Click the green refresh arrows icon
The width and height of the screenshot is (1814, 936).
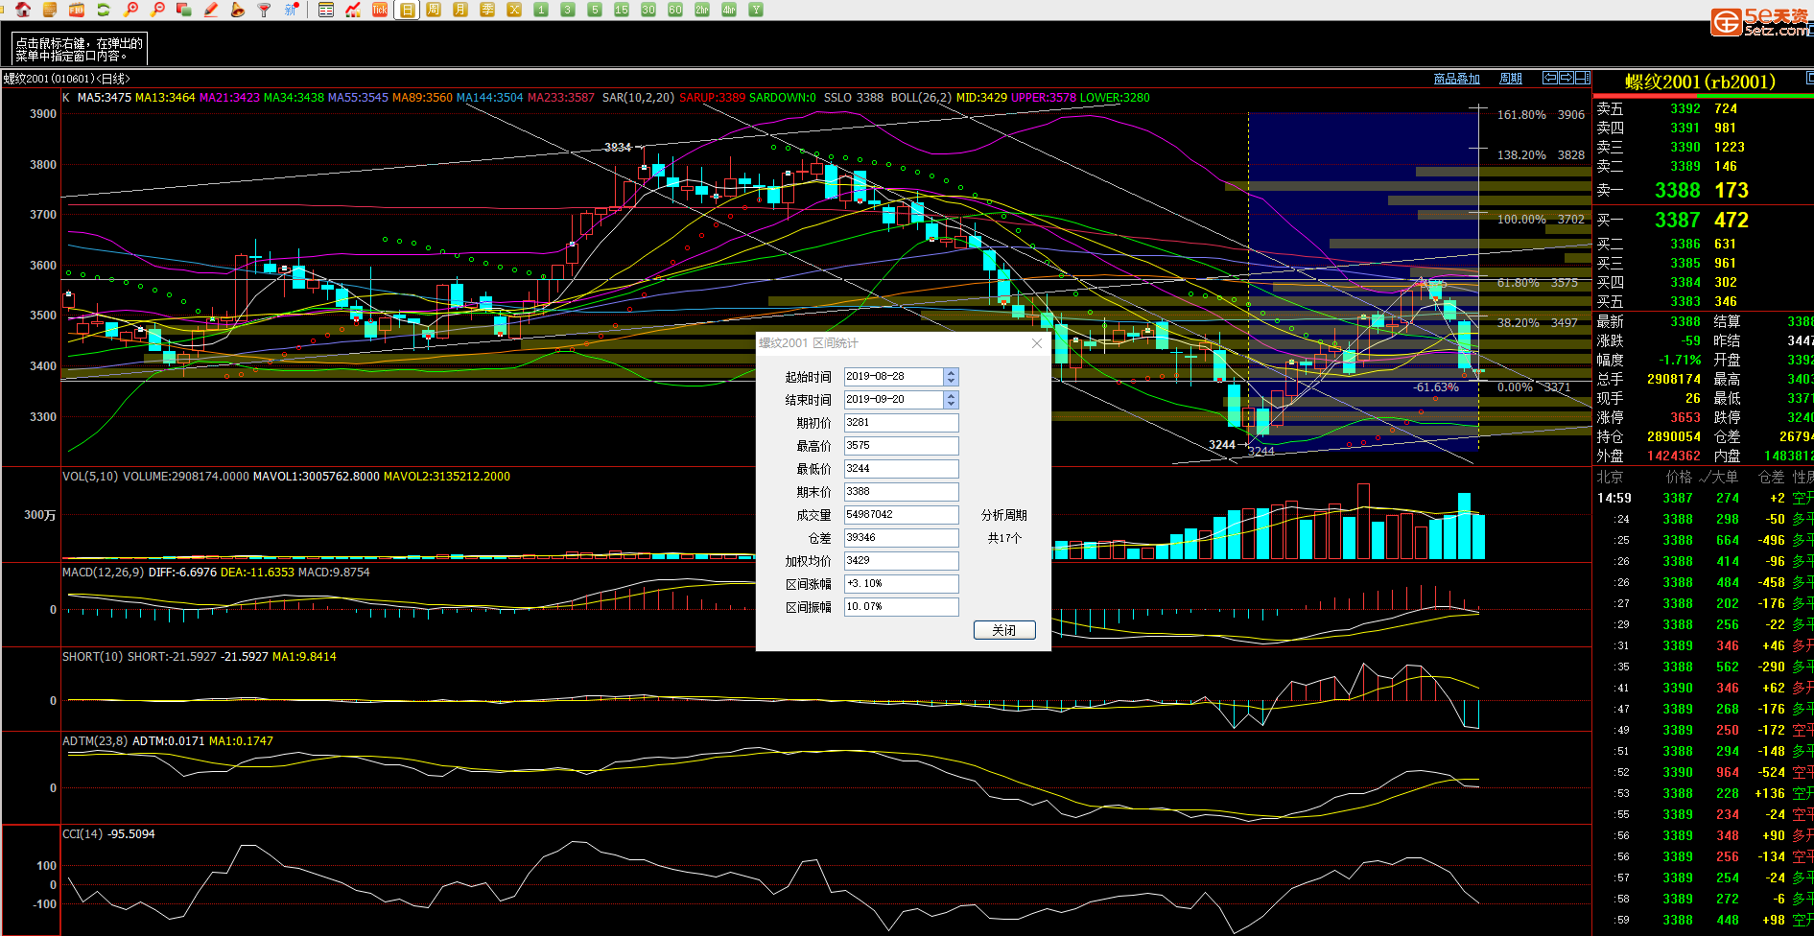104,10
